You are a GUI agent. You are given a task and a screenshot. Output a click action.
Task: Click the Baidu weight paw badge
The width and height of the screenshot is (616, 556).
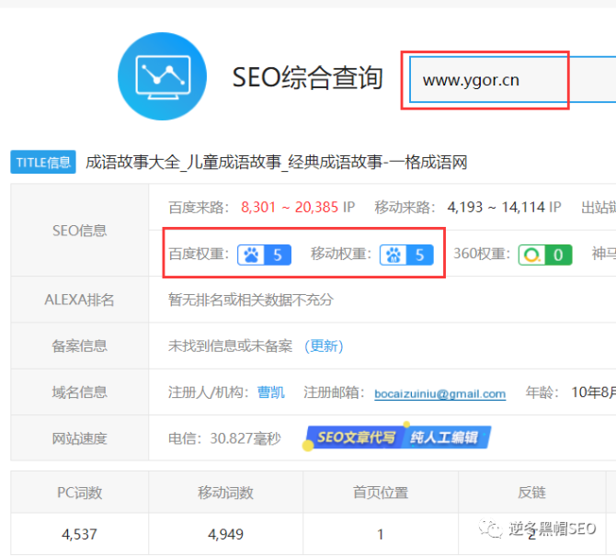(x=264, y=255)
